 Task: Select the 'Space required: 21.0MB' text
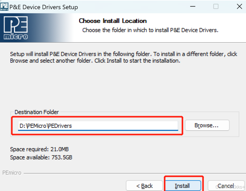(39, 149)
